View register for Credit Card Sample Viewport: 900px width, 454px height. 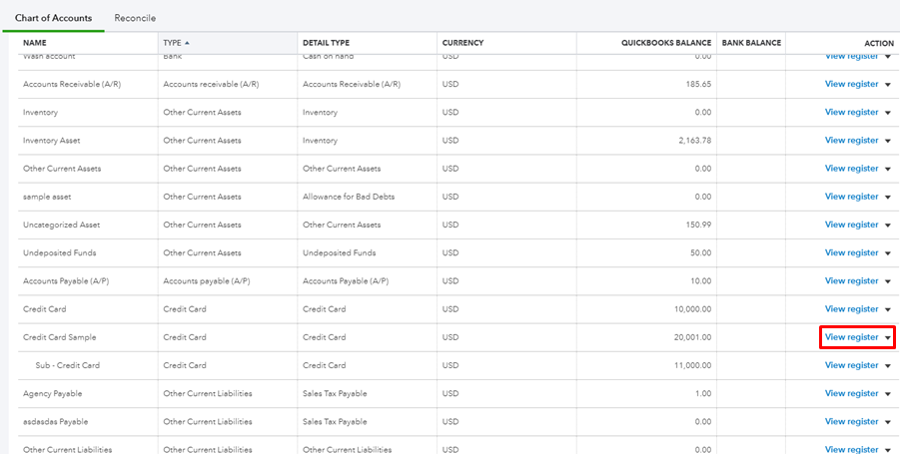point(851,337)
